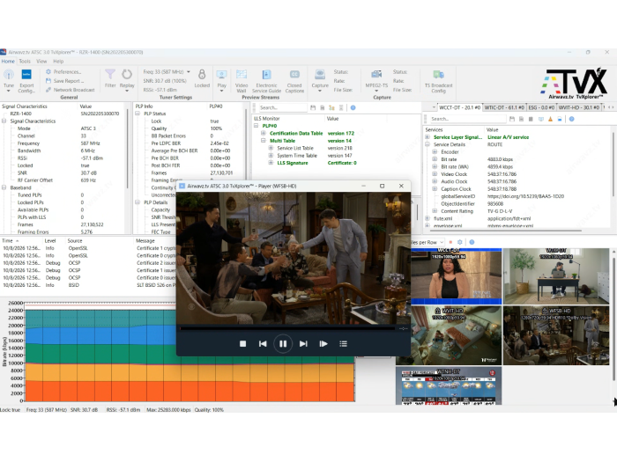617x462 pixels.
Task: Click the save icon in Services toolbar
Action: coord(511,119)
